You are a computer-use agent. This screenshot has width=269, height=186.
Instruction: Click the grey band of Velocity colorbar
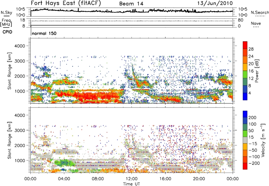coord(245,140)
